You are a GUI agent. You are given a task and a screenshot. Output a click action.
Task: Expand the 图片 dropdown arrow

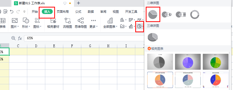pyautogui.click(x=18, y=27)
